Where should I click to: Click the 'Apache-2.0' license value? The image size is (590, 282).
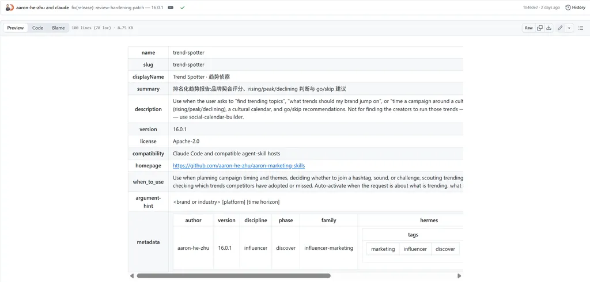tap(186, 142)
